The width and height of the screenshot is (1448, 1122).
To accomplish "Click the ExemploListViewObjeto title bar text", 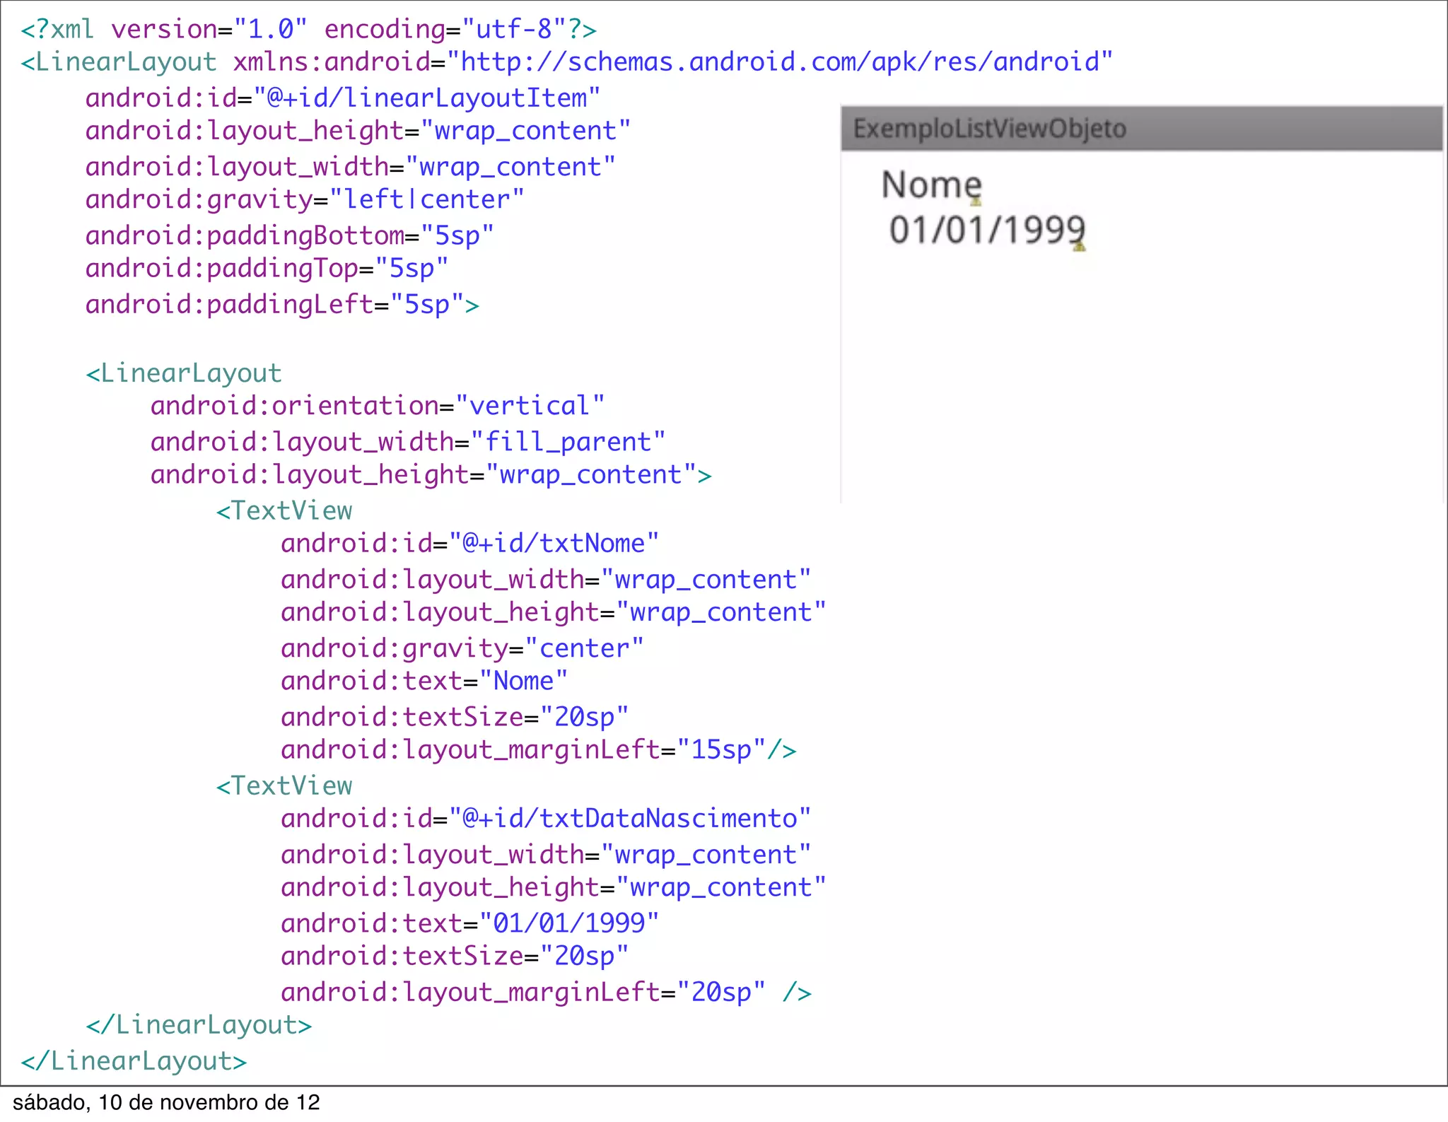I will point(990,129).
